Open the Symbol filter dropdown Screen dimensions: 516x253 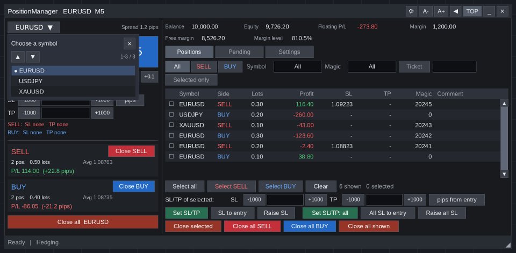pyautogui.click(x=297, y=67)
